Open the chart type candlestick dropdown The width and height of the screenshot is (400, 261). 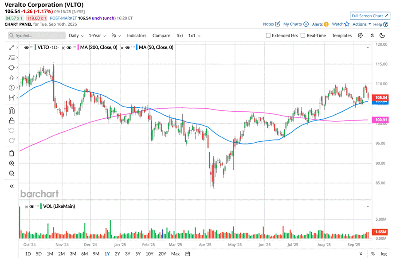(x=116, y=36)
